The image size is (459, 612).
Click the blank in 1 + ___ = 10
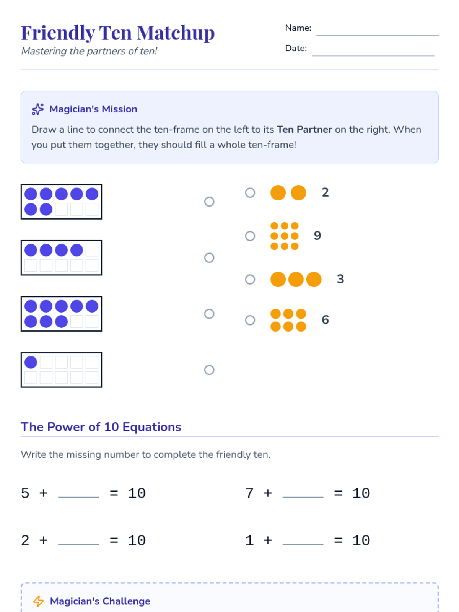[x=303, y=540]
